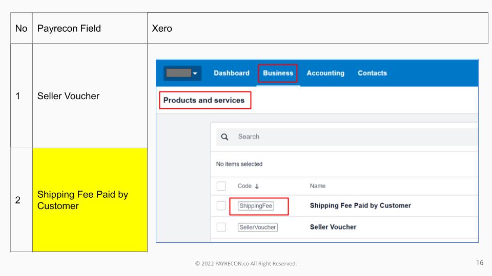Screen dimensions: 492x276
Task: Click the 'No items selected' text
Action: tap(239, 164)
